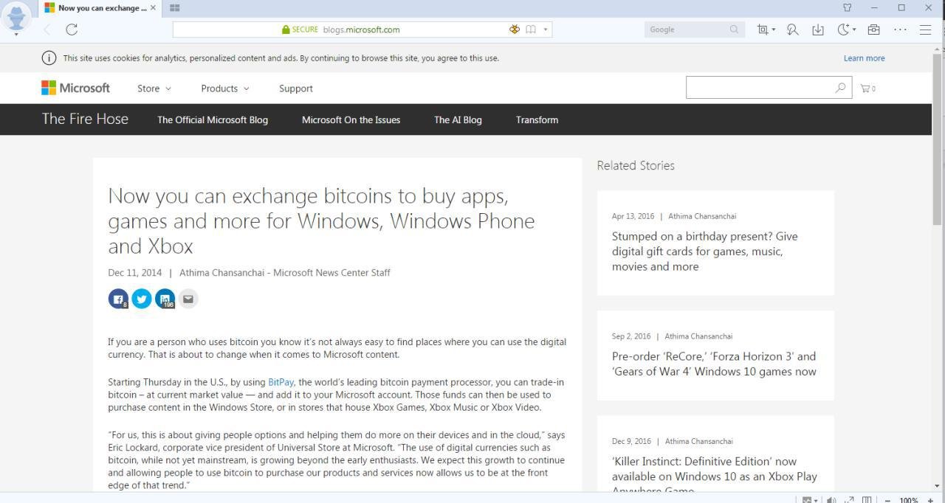Screen dimensions: 945x503
Task: Reload the page with refresh icon
Action: click(72, 30)
